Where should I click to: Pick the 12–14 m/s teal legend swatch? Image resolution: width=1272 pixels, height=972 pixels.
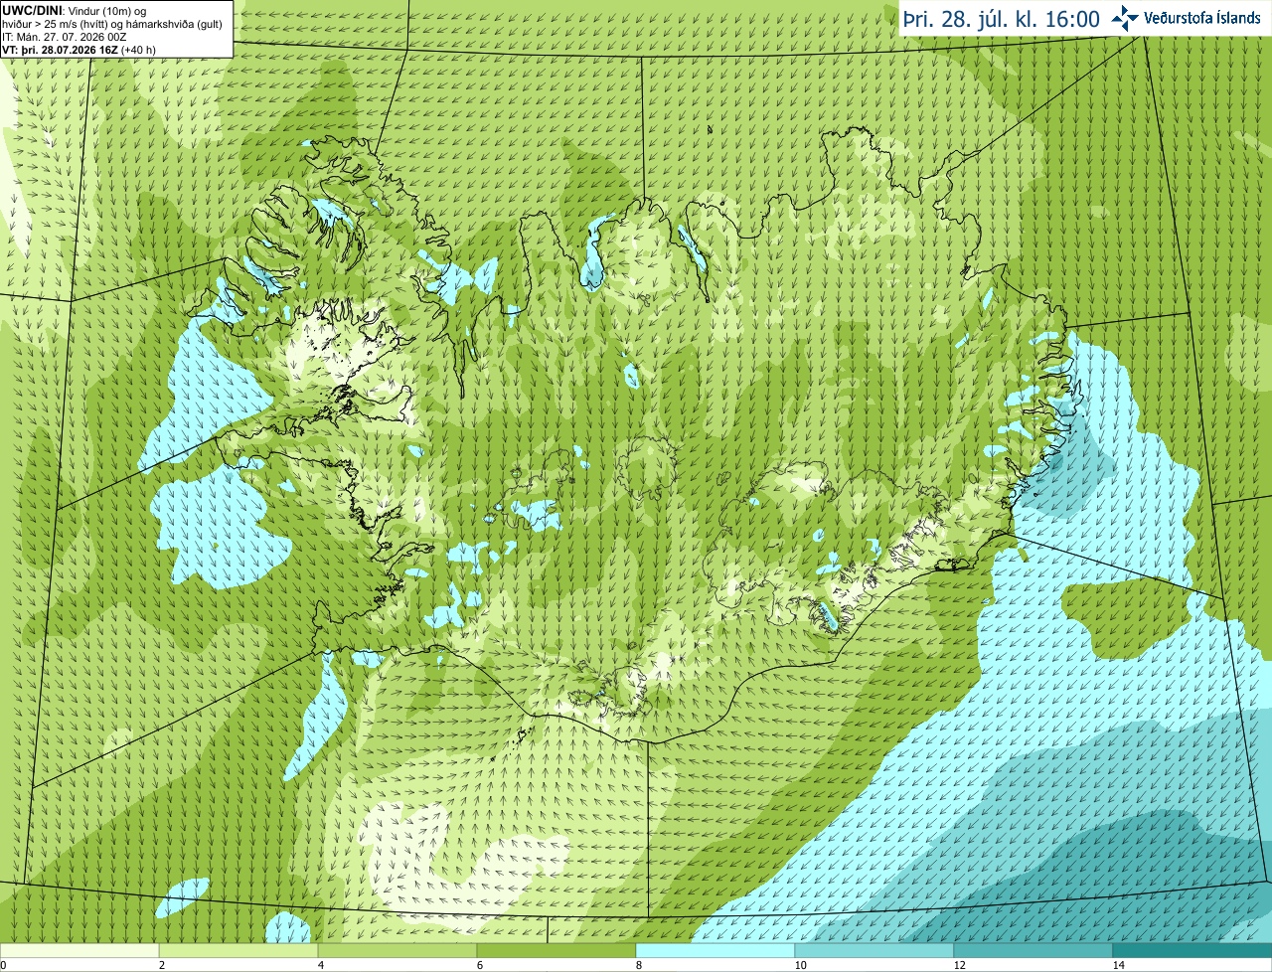[x=1033, y=950]
